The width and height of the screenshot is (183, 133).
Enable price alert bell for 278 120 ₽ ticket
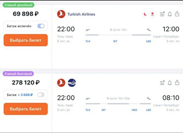pos(170,83)
